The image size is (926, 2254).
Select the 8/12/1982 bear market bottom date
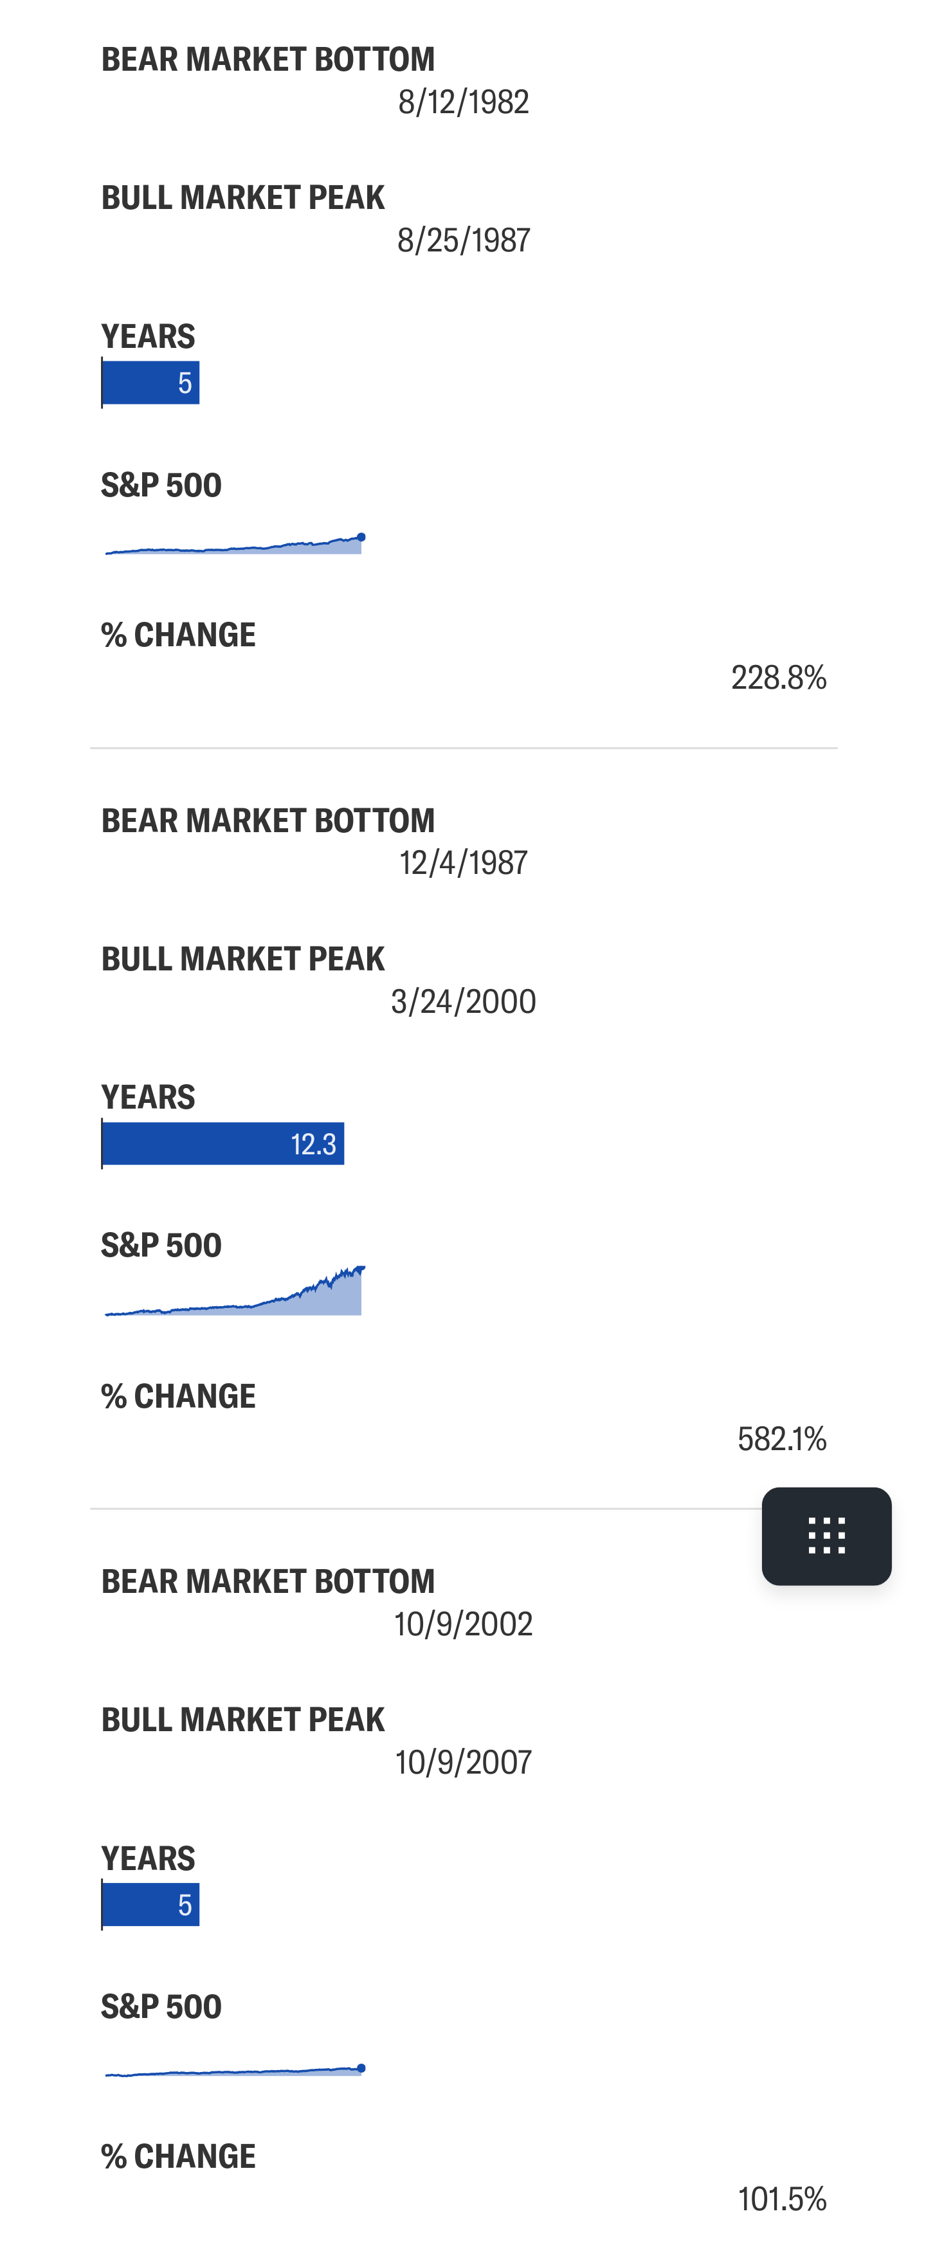(463, 102)
